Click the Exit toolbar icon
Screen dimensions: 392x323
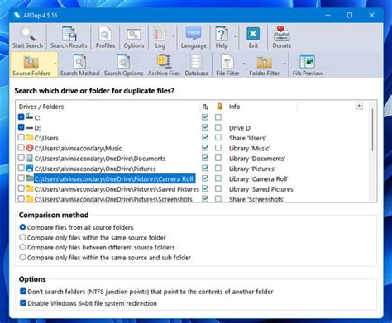tap(253, 34)
